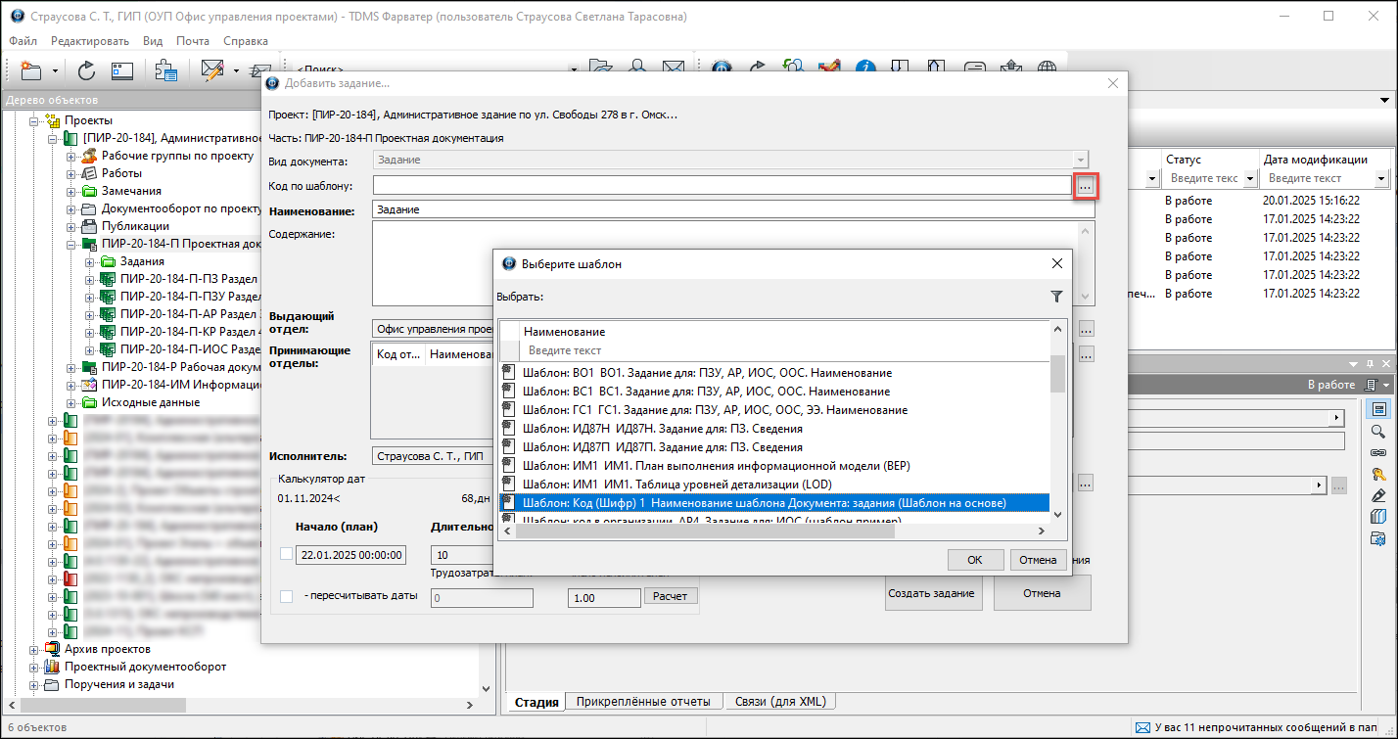Open filter funnel in template picker
Viewport: 1398px width, 739px height.
click(1056, 297)
